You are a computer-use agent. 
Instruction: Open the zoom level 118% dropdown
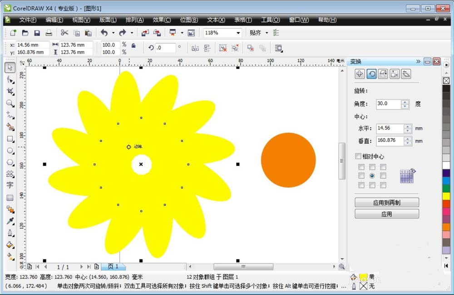pos(238,33)
